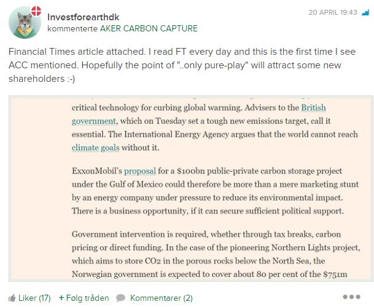
Task: Click the plus icon before Følg tråden
Action: click(x=61, y=298)
